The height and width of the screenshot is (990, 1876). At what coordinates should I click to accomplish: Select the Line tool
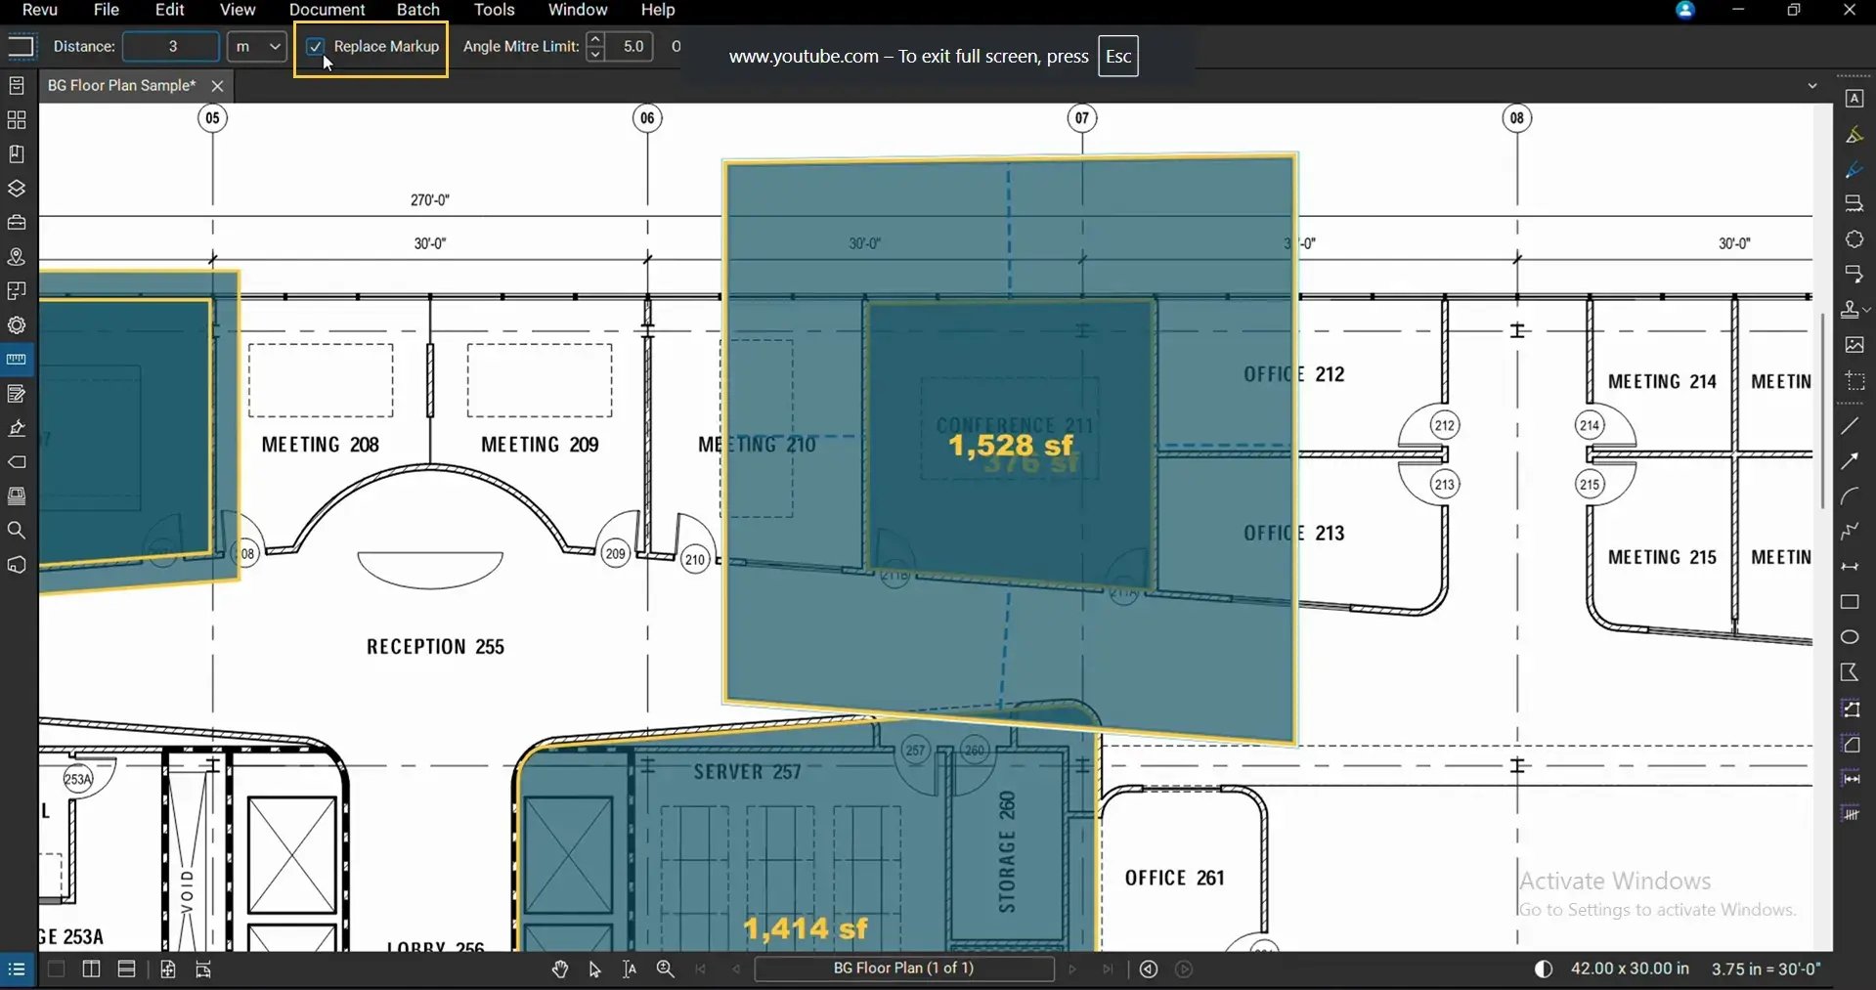(1850, 426)
